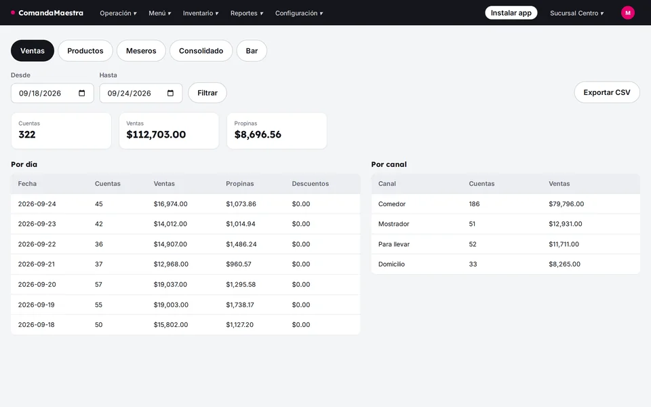651x407 pixels.
Task: Expand the Configuración menu
Action: [x=299, y=14]
